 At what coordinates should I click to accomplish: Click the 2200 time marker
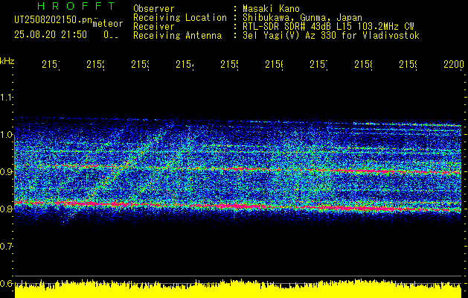tap(454, 65)
